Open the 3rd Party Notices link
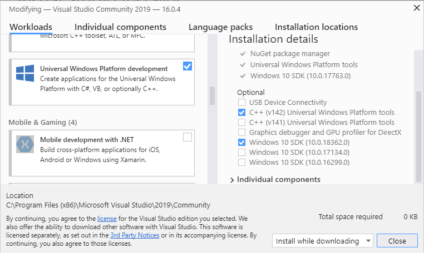424x253 pixels. pos(135,235)
